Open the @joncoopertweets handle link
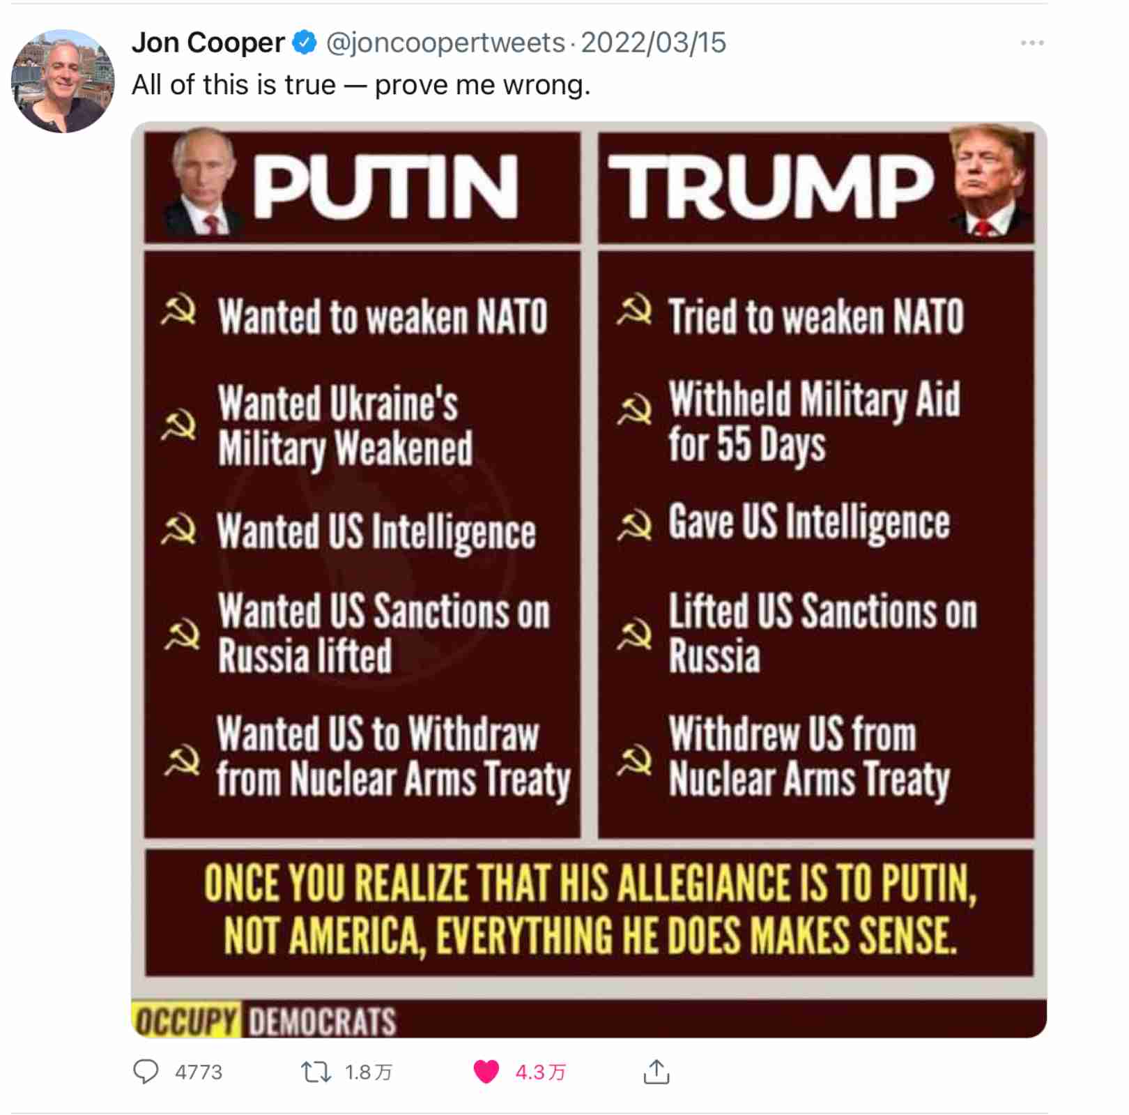This screenshot has height=1115, width=1129. pyautogui.click(x=445, y=43)
